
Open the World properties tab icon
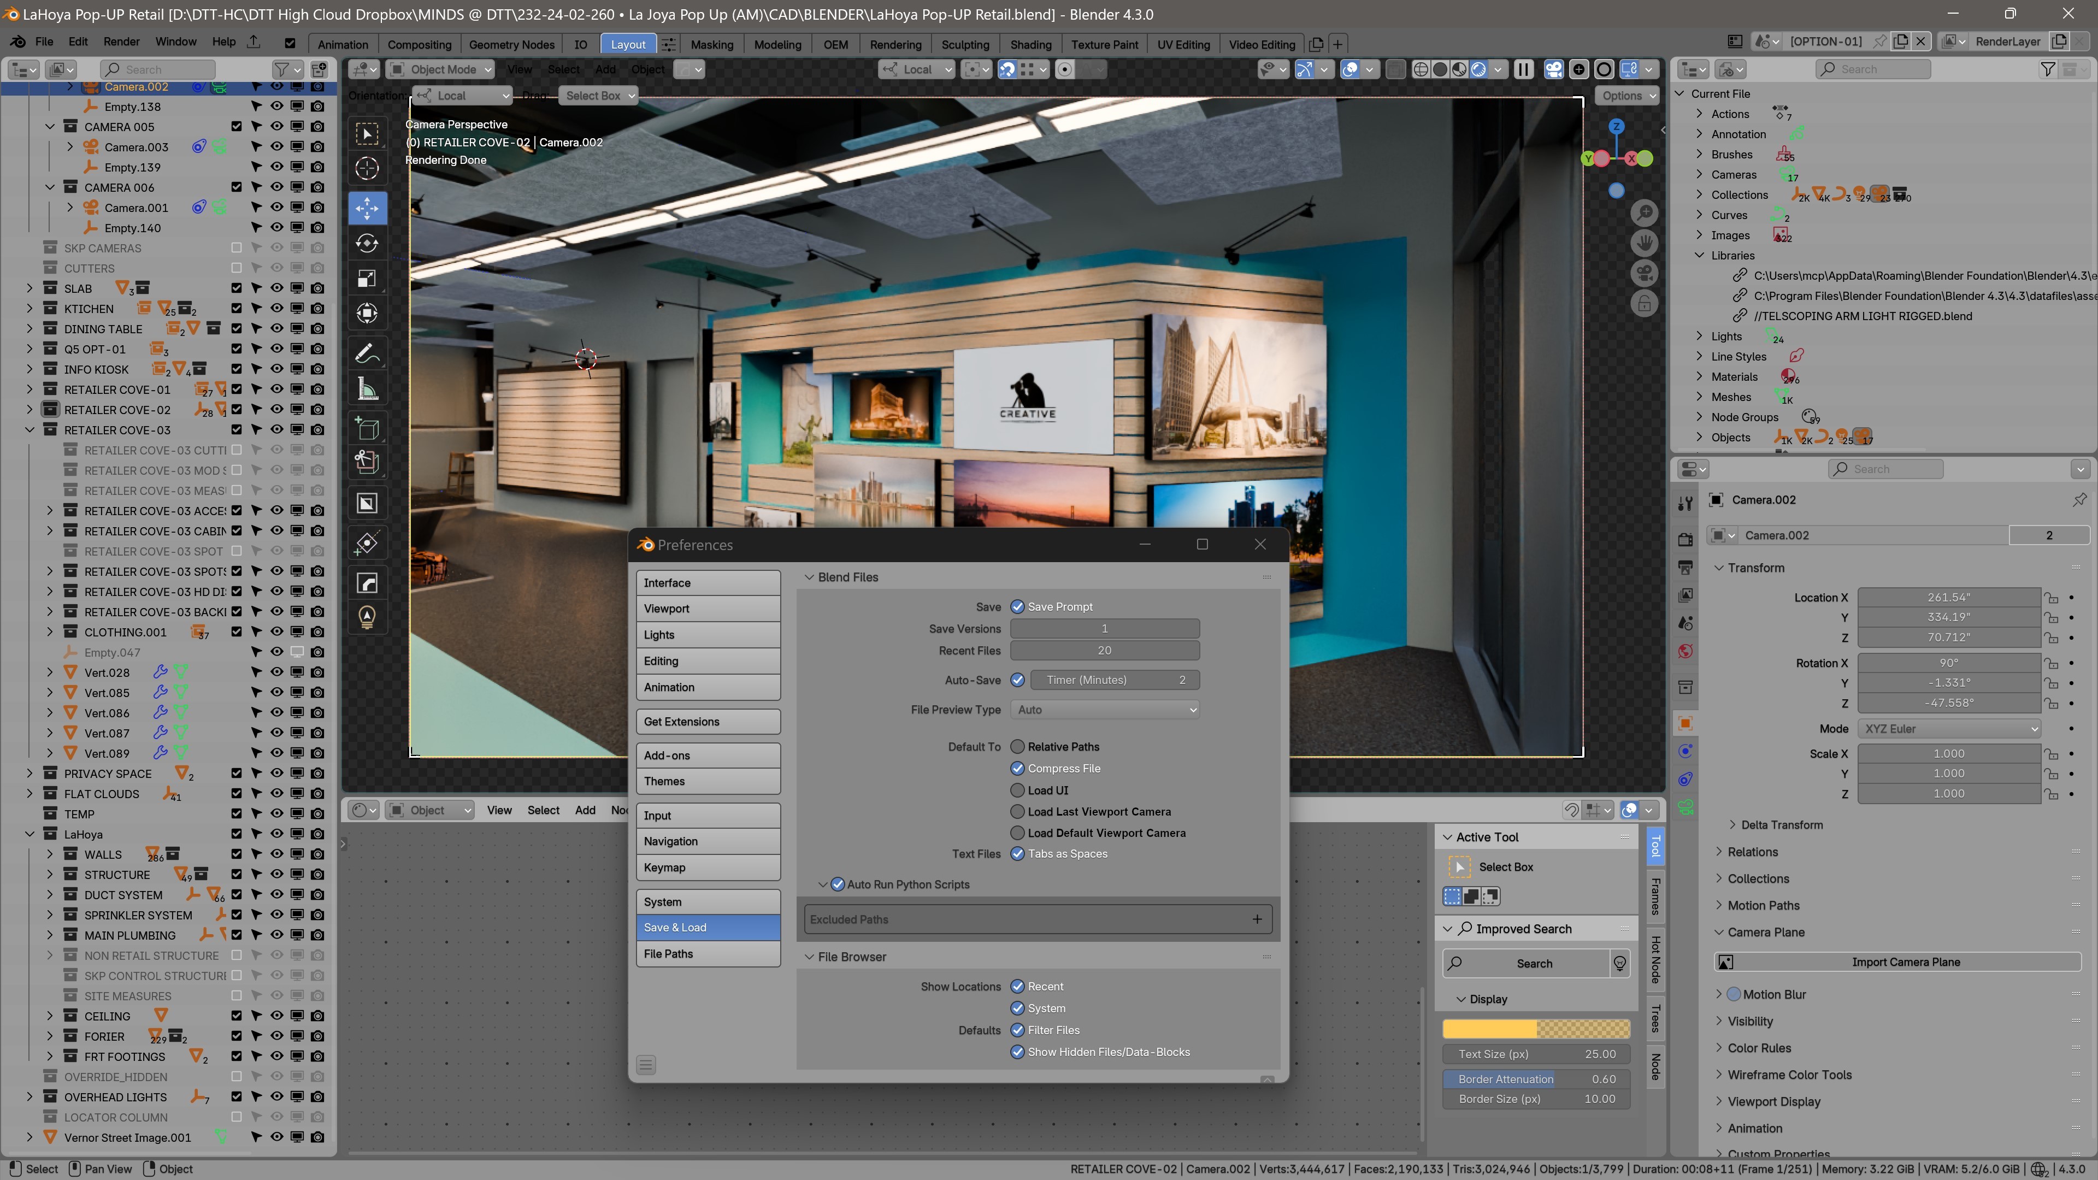pyautogui.click(x=1685, y=651)
